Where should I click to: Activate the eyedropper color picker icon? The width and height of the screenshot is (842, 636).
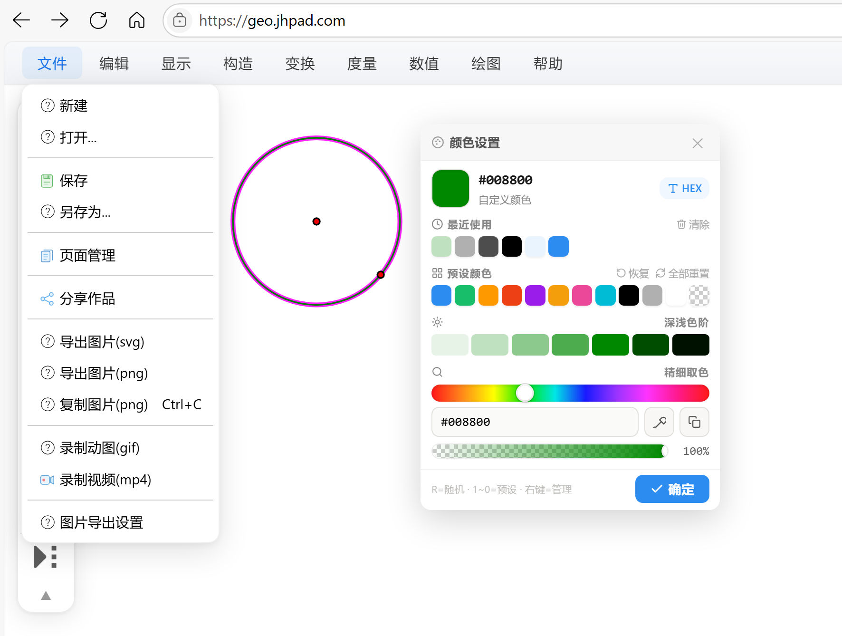[x=659, y=422]
